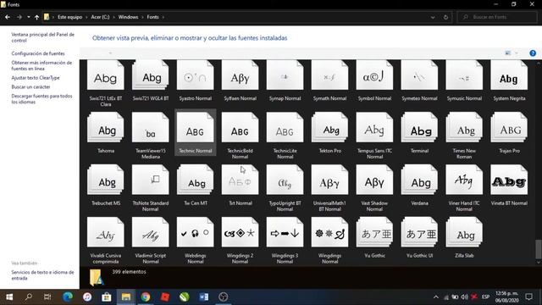
Task: Select the TypoUpright BT Normal font
Action: click(285, 188)
